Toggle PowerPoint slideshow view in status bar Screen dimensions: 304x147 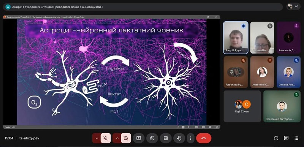217,127
